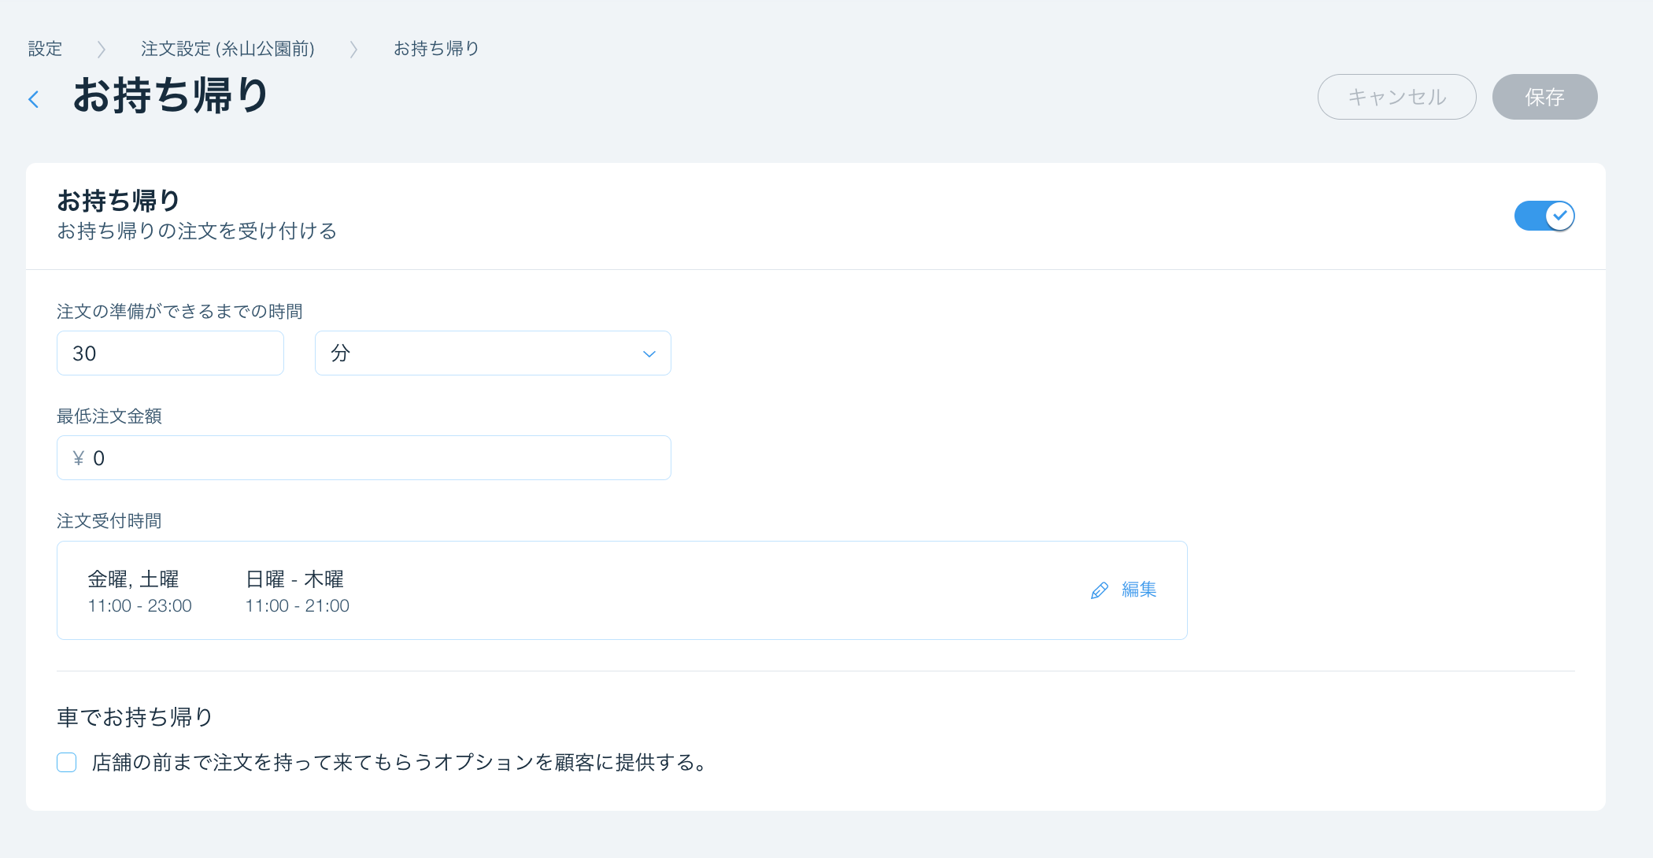Select the 金曜, 土曜 schedule entry card
This screenshot has width=1653, height=858.
point(139,590)
